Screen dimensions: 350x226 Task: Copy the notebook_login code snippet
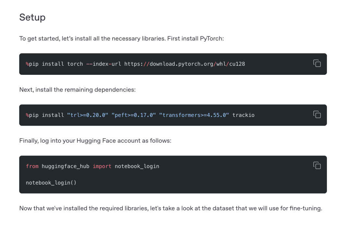tap(317, 165)
